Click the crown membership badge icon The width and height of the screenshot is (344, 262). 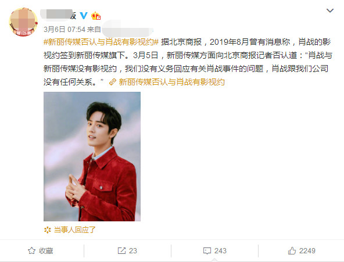[x=96, y=16]
